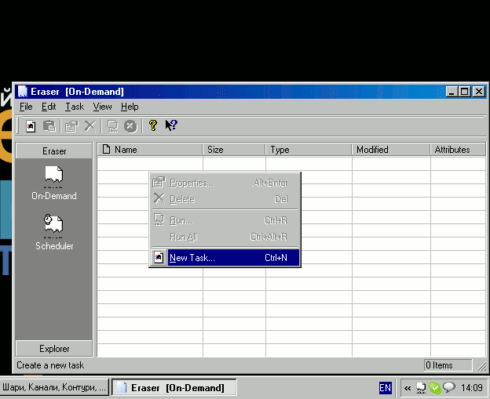
Task: Click the green checkmark tray icon
Action: point(435,388)
